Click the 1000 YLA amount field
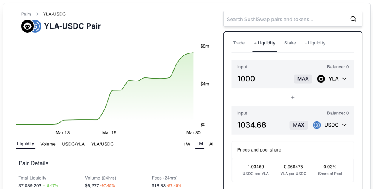 (x=246, y=79)
